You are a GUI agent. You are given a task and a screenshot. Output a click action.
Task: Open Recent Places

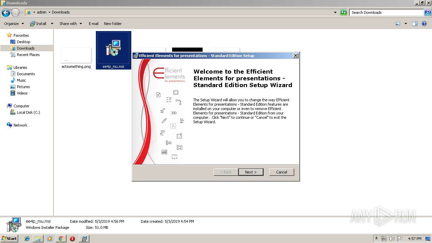point(28,55)
